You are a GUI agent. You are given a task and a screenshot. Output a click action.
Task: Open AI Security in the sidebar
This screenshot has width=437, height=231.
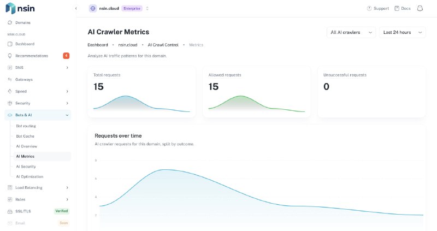(x=26, y=167)
